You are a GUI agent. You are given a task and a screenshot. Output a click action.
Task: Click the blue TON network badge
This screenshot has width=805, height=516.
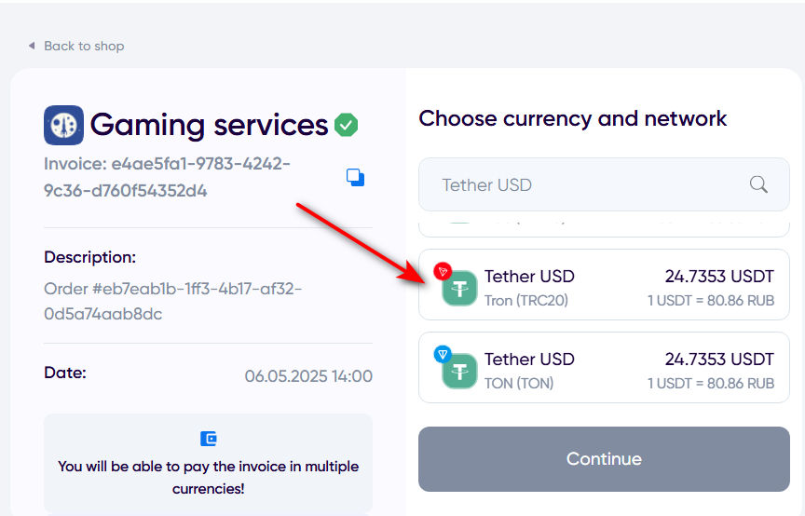442,354
